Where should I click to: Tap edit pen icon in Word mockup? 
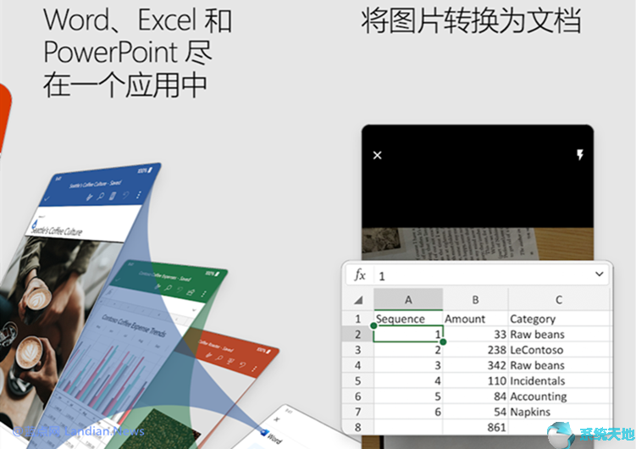pyautogui.click(x=89, y=197)
